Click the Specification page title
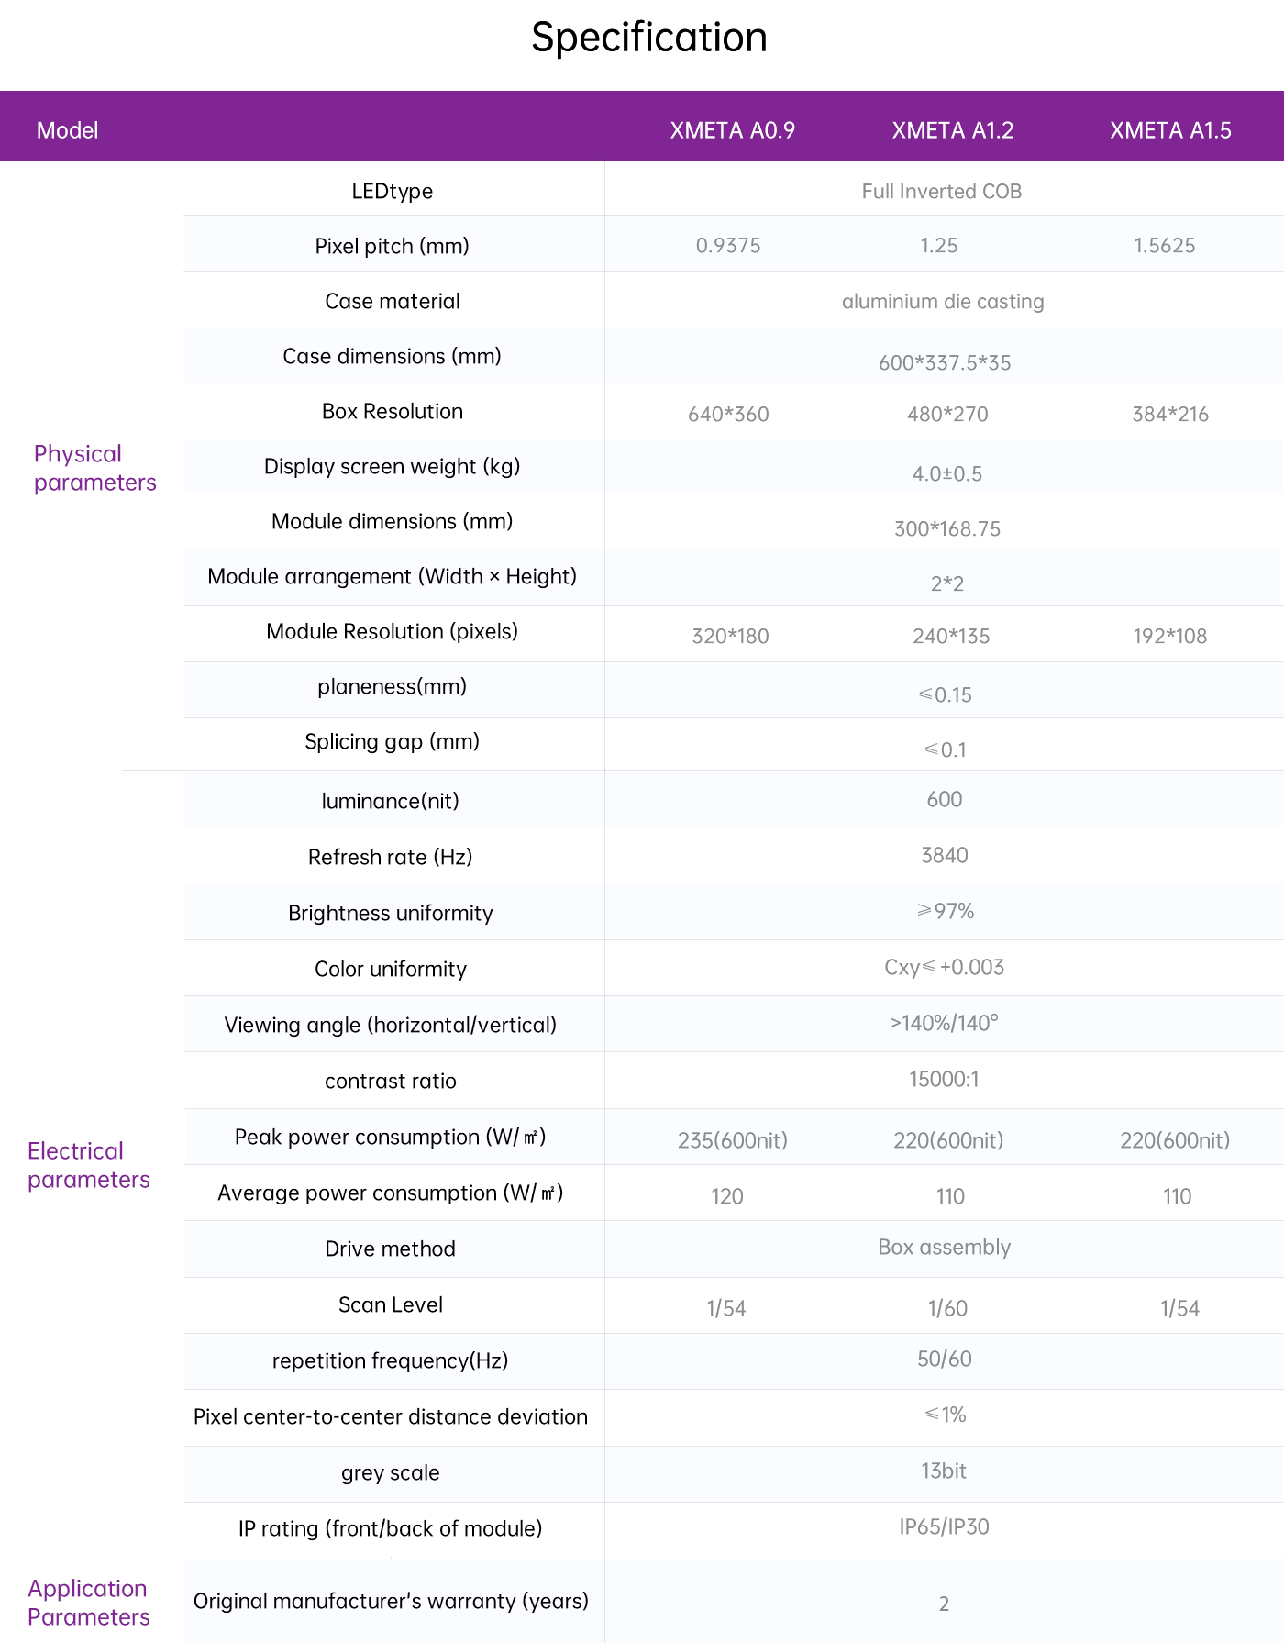 649,38
